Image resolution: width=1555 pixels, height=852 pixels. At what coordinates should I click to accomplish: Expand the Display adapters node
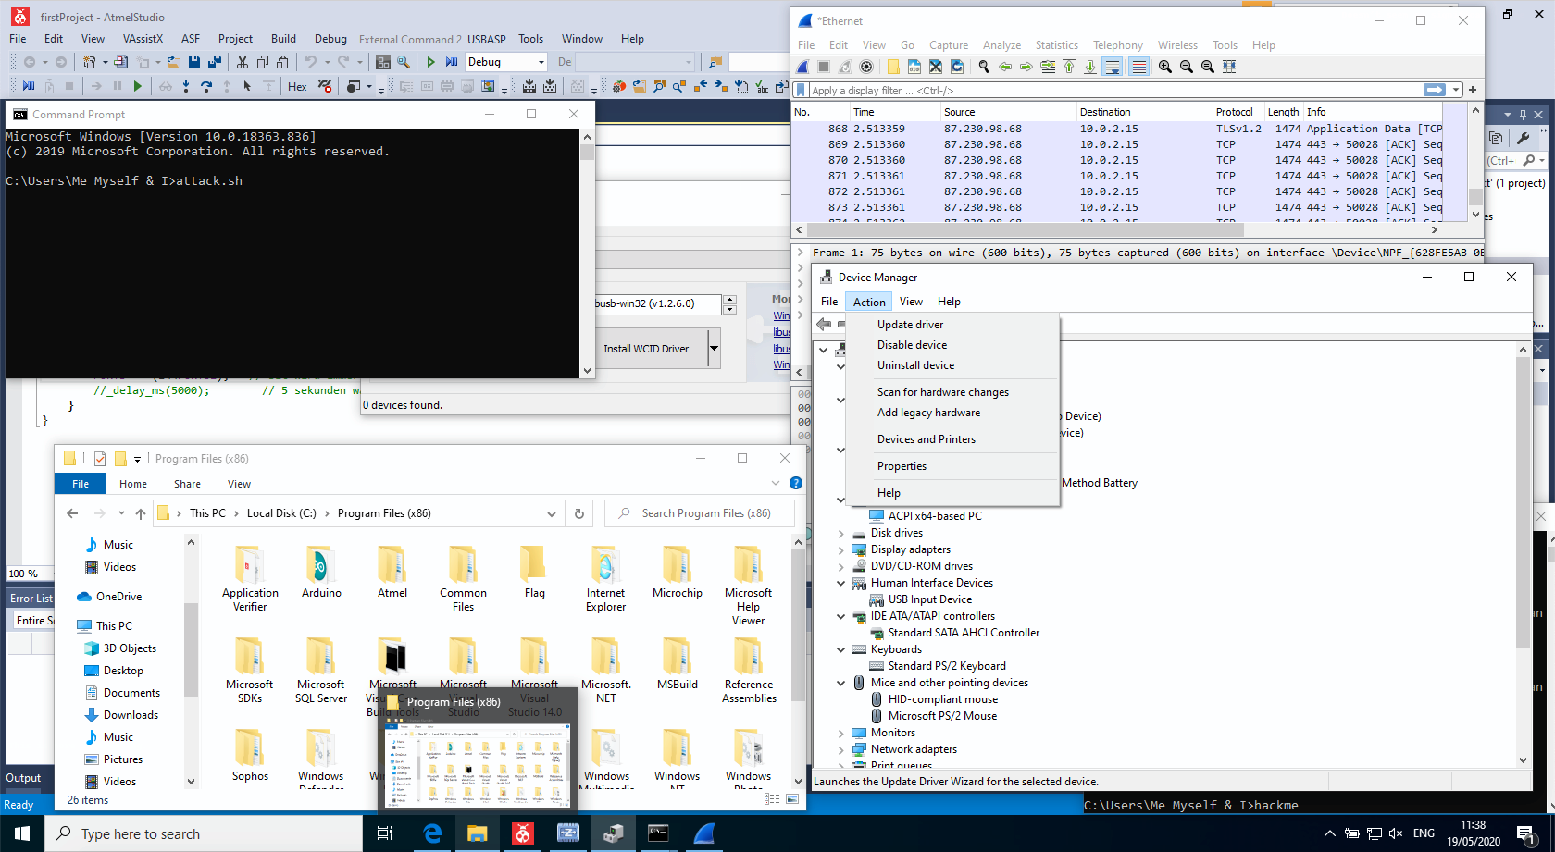840,550
